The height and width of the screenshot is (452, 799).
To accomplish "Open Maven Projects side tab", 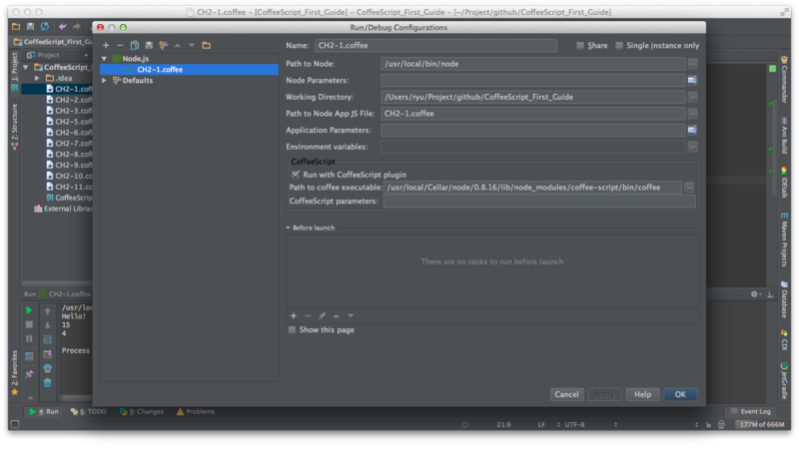I will [784, 240].
